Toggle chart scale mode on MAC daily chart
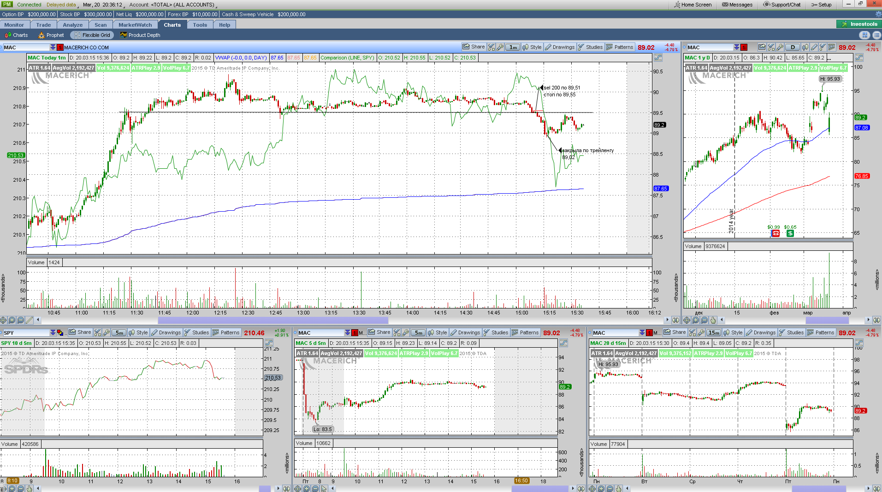The height and width of the screenshot is (492, 882). (859, 58)
